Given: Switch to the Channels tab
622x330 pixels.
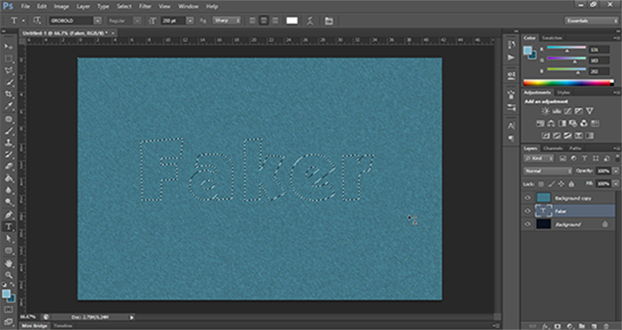Looking at the screenshot, I should pyautogui.click(x=552, y=148).
